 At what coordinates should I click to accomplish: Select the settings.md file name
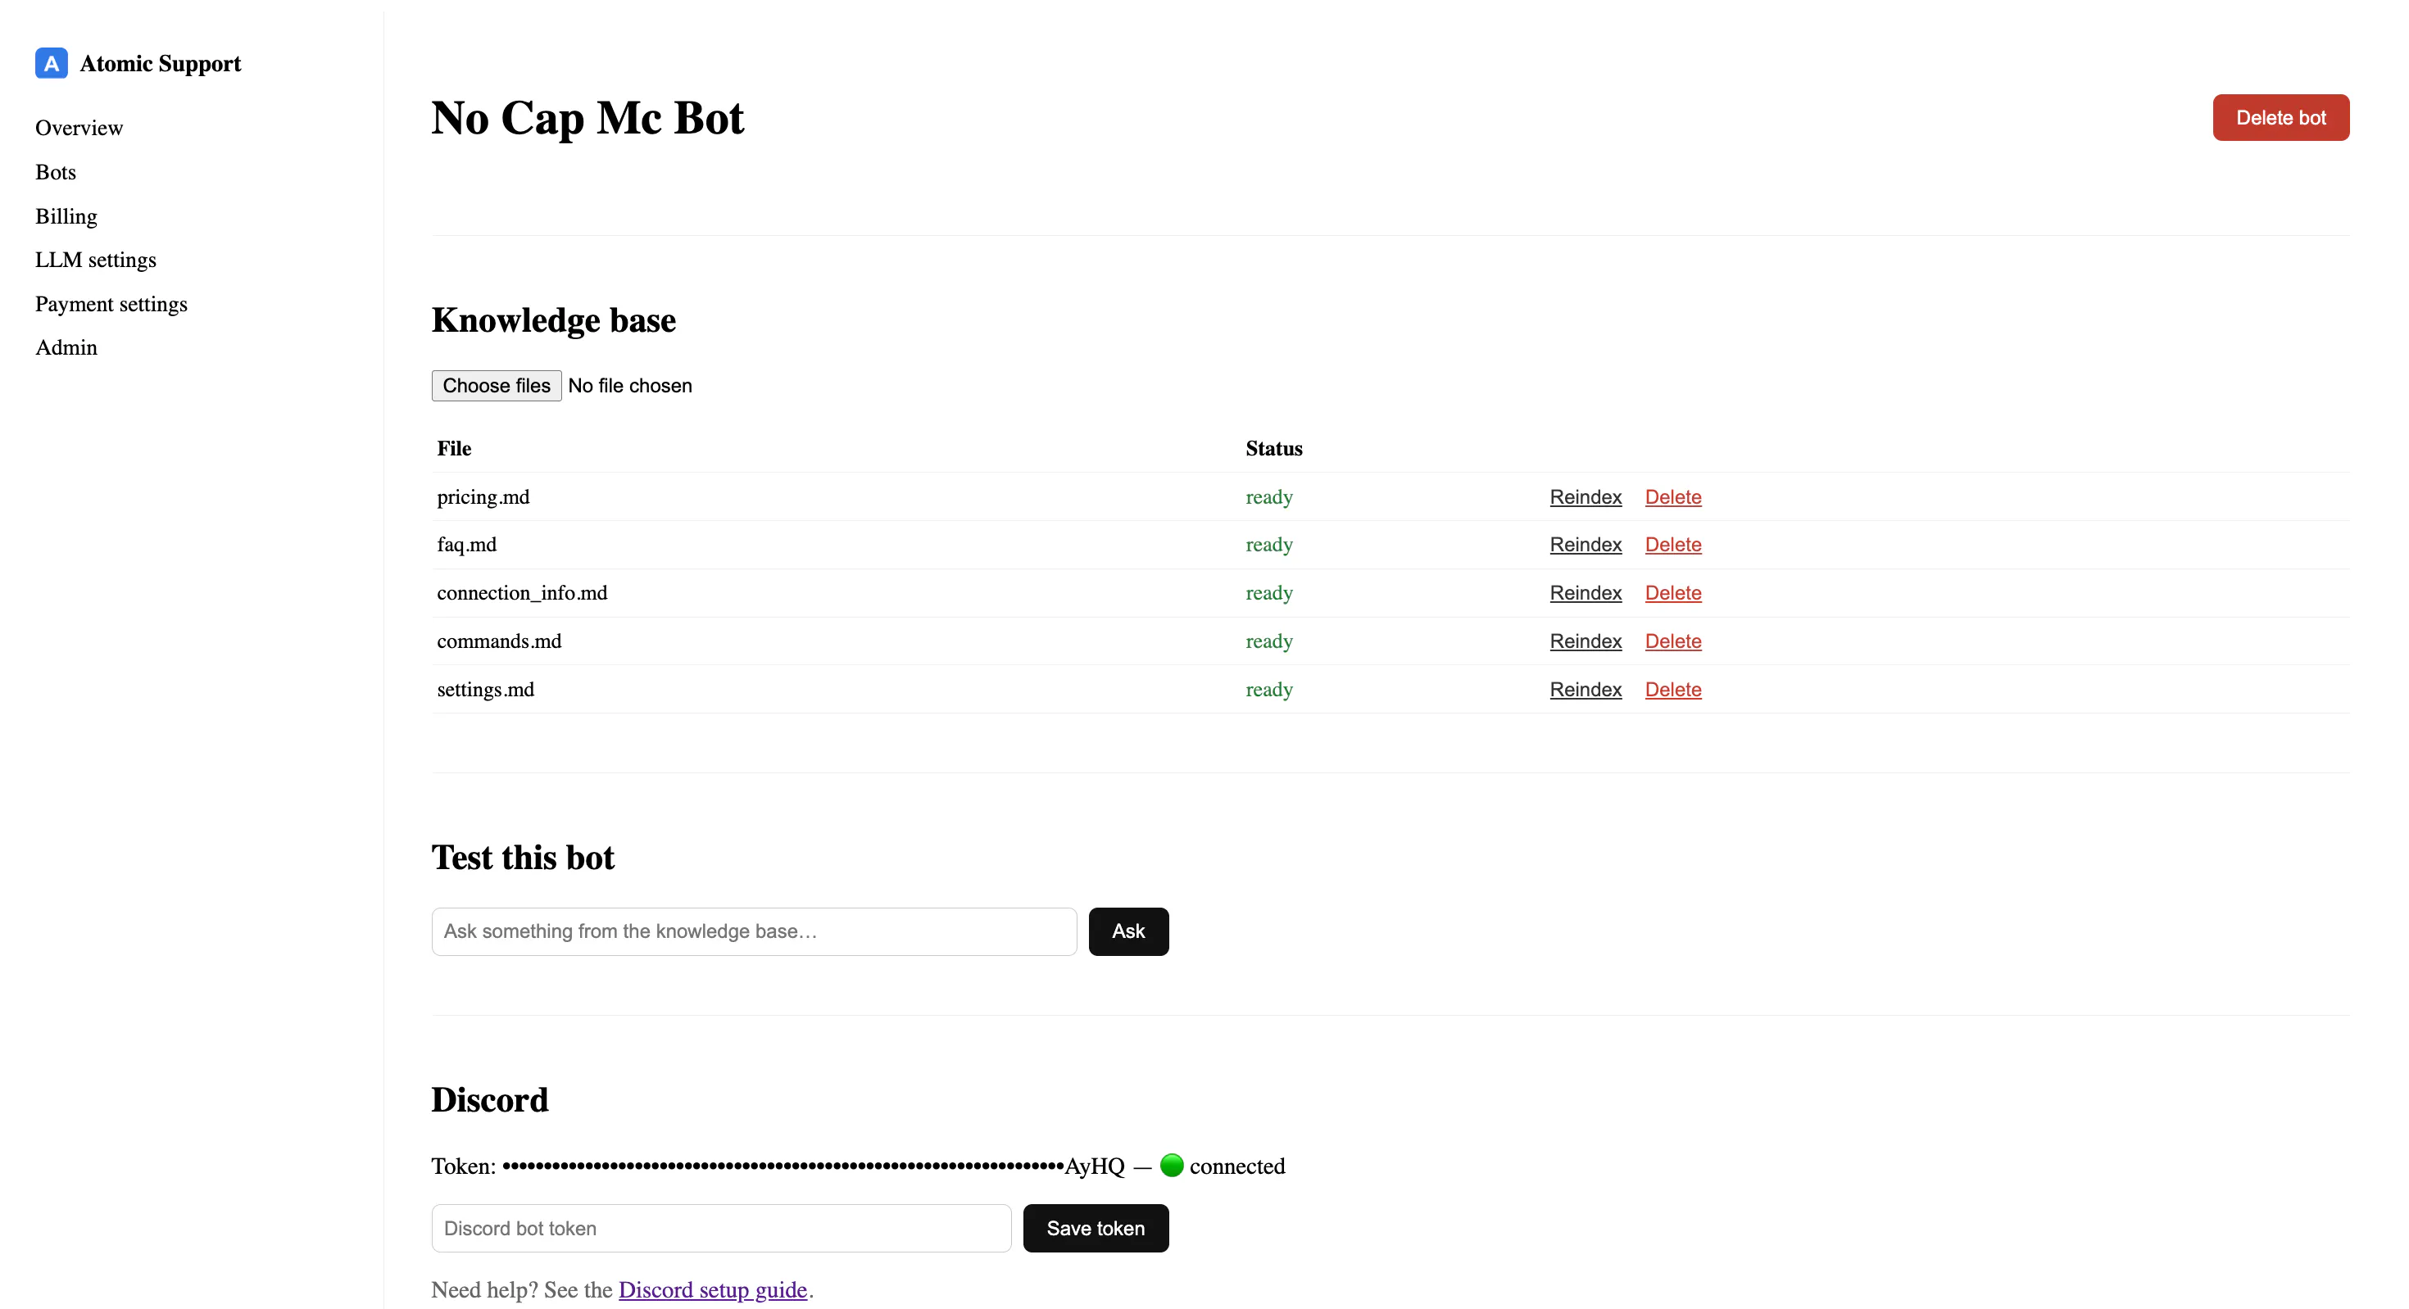(x=485, y=690)
